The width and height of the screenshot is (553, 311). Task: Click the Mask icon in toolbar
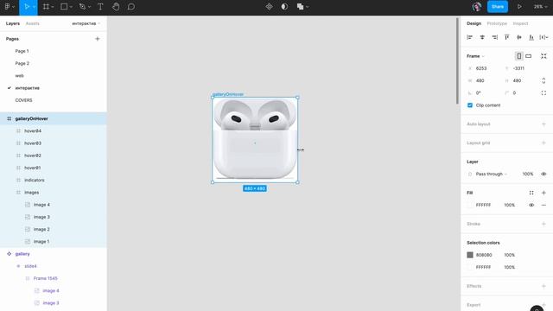click(284, 7)
